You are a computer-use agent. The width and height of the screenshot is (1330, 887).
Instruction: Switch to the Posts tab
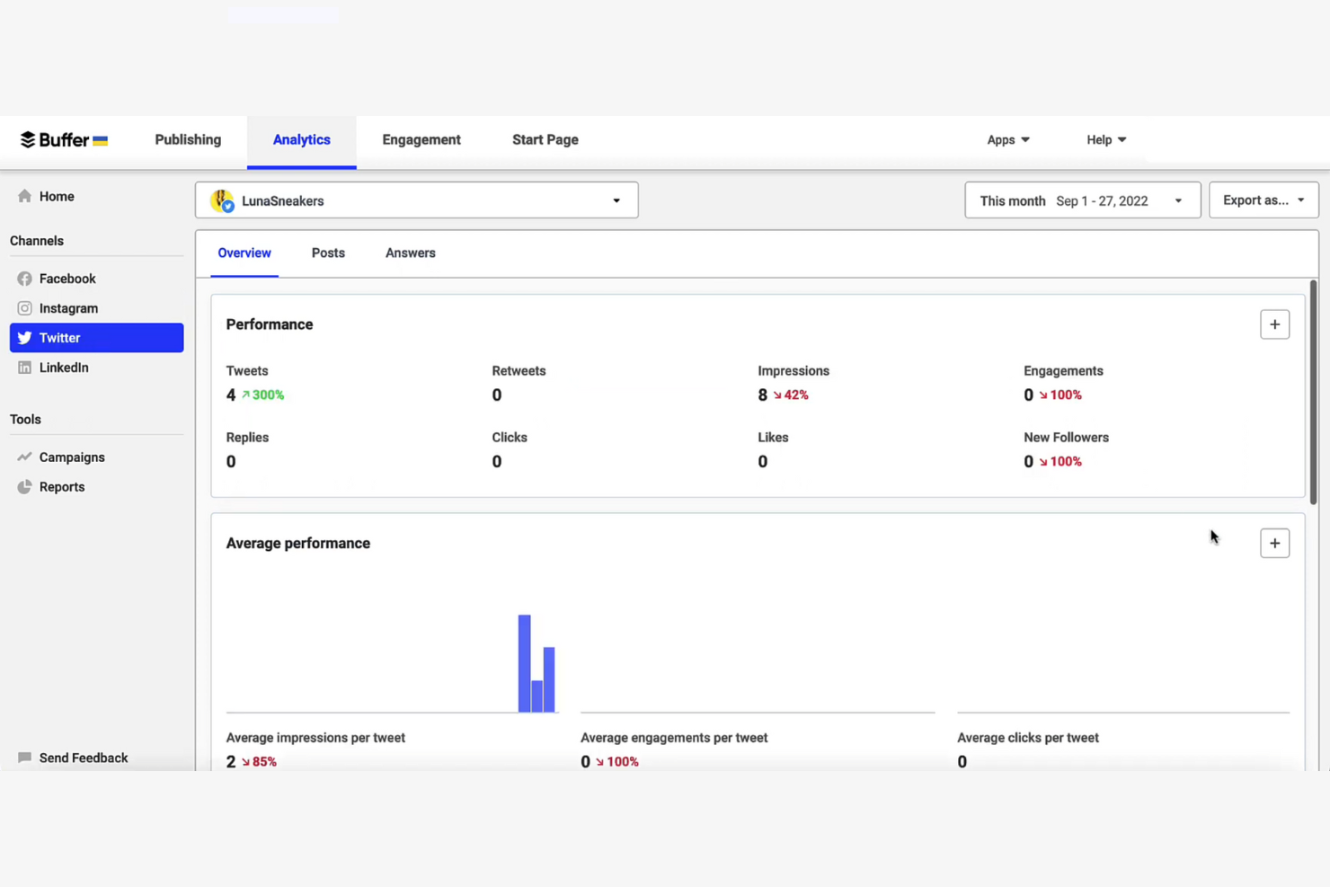[x=328, y=253]
